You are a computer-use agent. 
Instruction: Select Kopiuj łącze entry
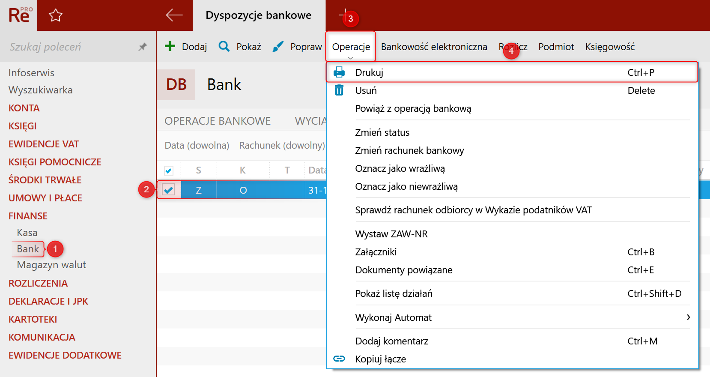coord(512,359)
